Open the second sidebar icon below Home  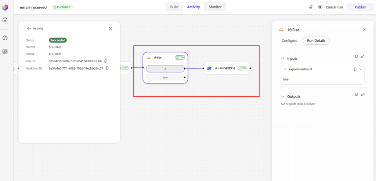[5, 38]
